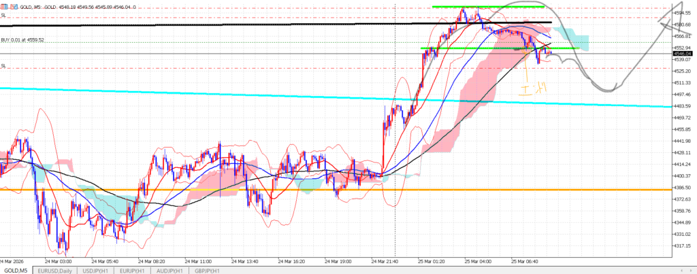This screenshot has width=697, height=274.
Task: Select the orange horizontal support line
Action: click(x=204, y=190)
